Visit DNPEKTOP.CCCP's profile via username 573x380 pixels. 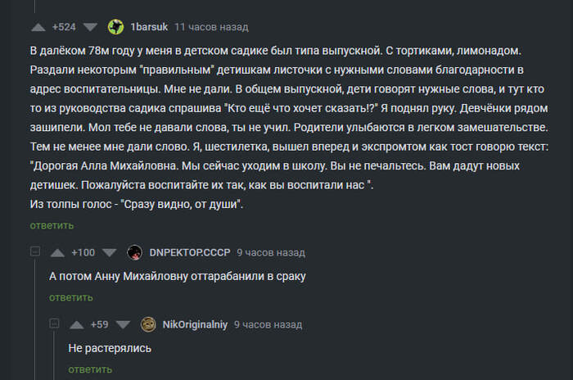coord(189,252)
